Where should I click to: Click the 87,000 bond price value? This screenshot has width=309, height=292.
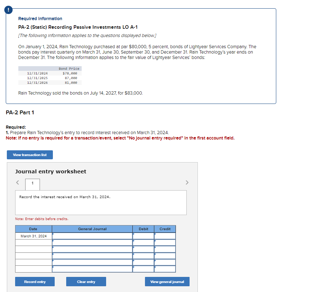(71, 78)
